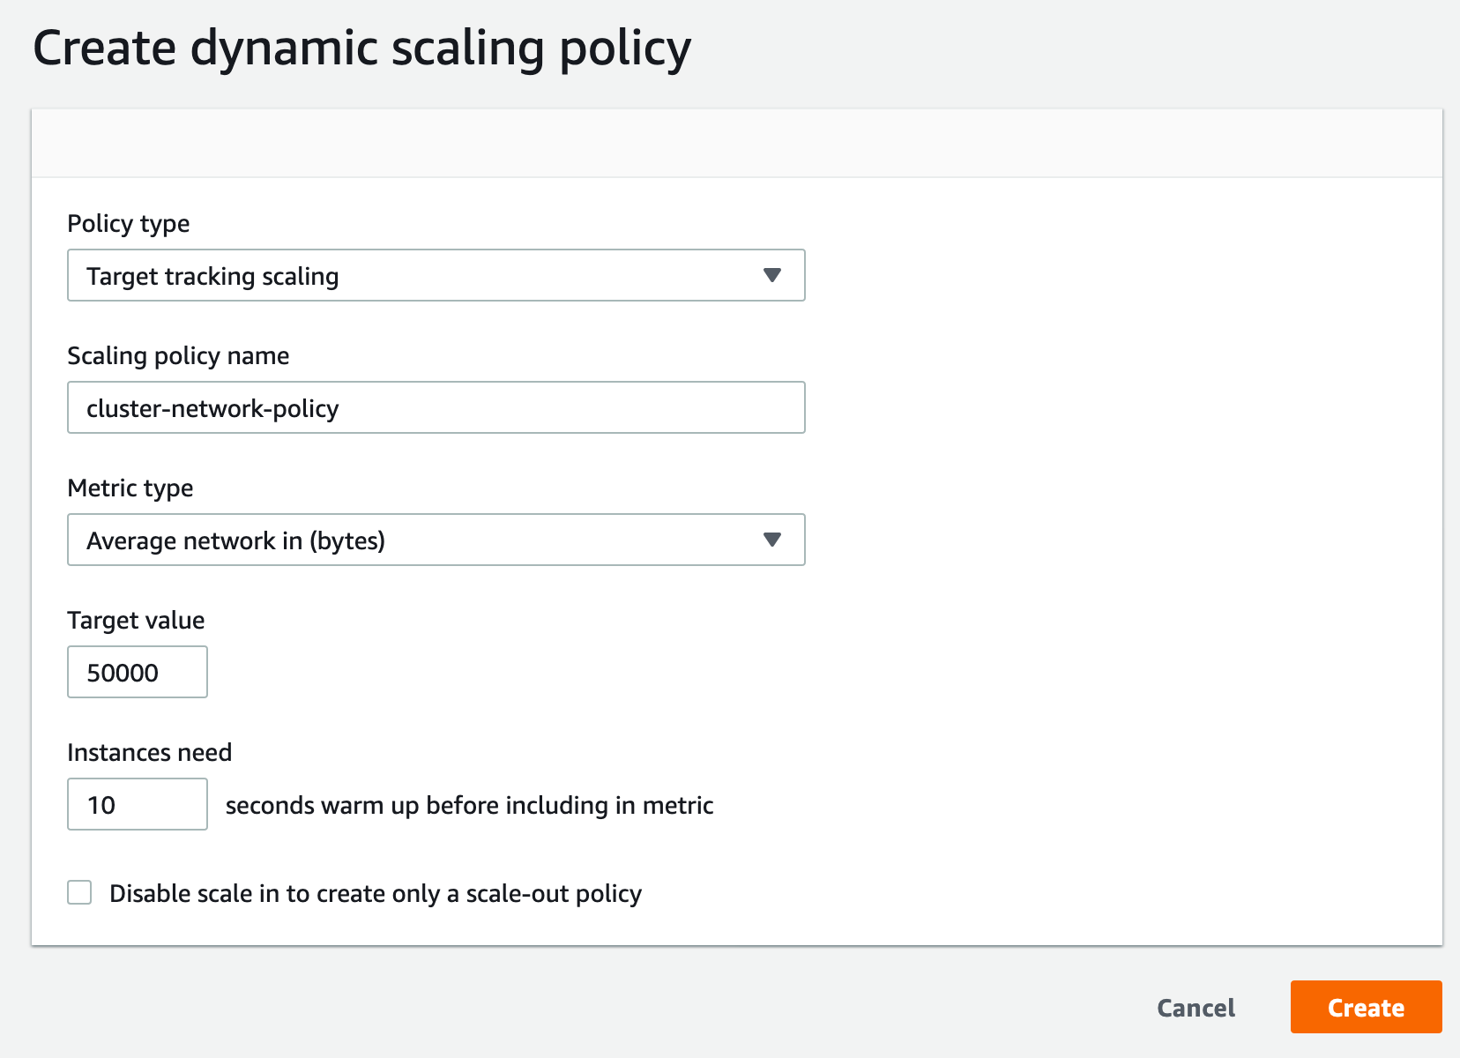
Task: Open the Policy type dropdown
Action: coord(436,275)
